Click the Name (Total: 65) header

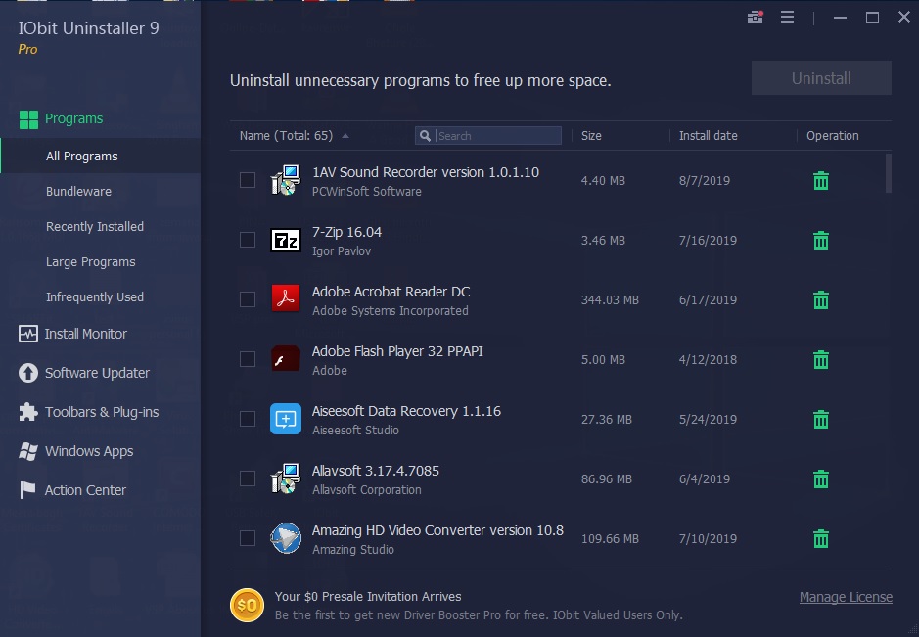[286, 136]
